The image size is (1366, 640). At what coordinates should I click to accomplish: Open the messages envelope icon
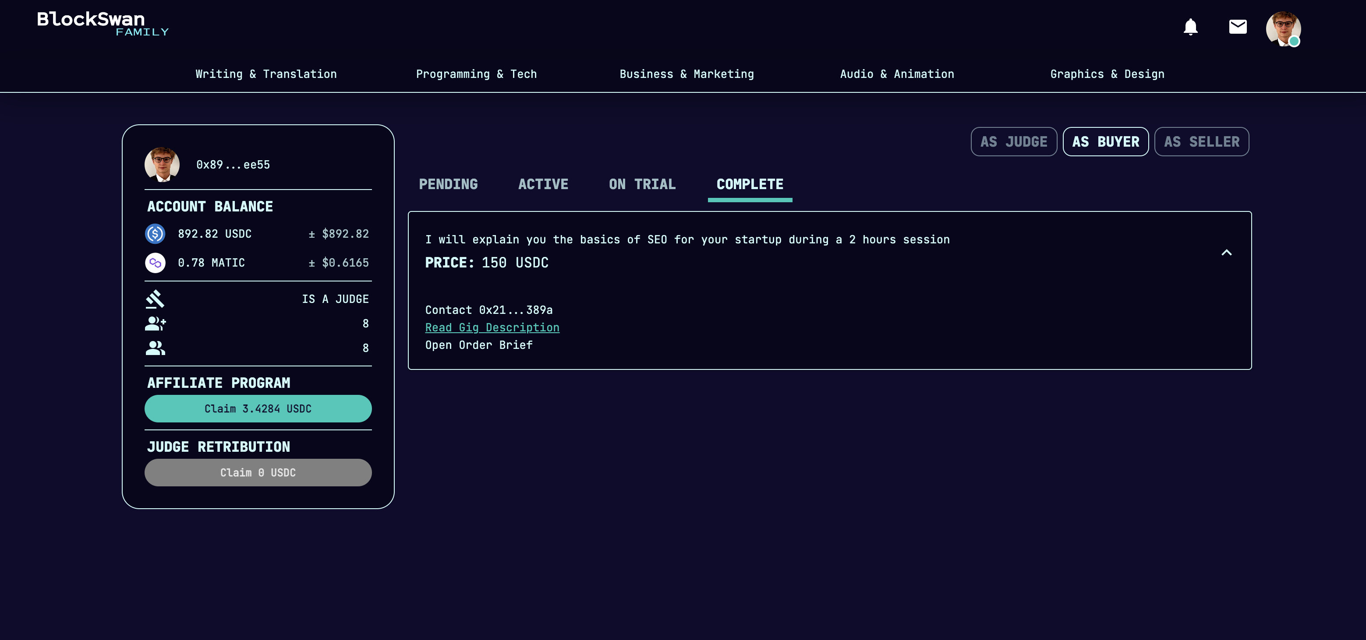1237,27
